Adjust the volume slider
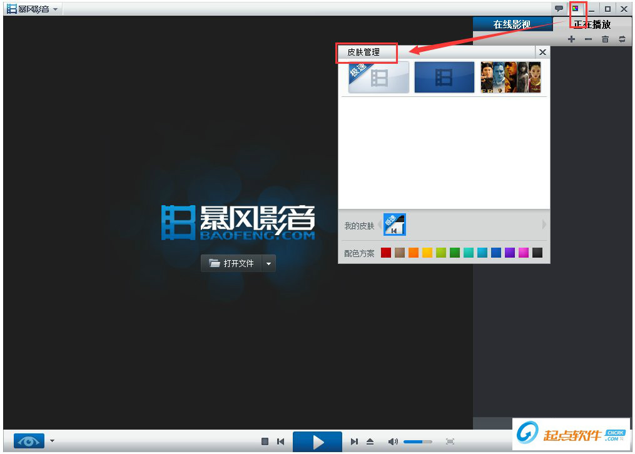The width and height of the screenshot is (635, 454). (417, 441)
